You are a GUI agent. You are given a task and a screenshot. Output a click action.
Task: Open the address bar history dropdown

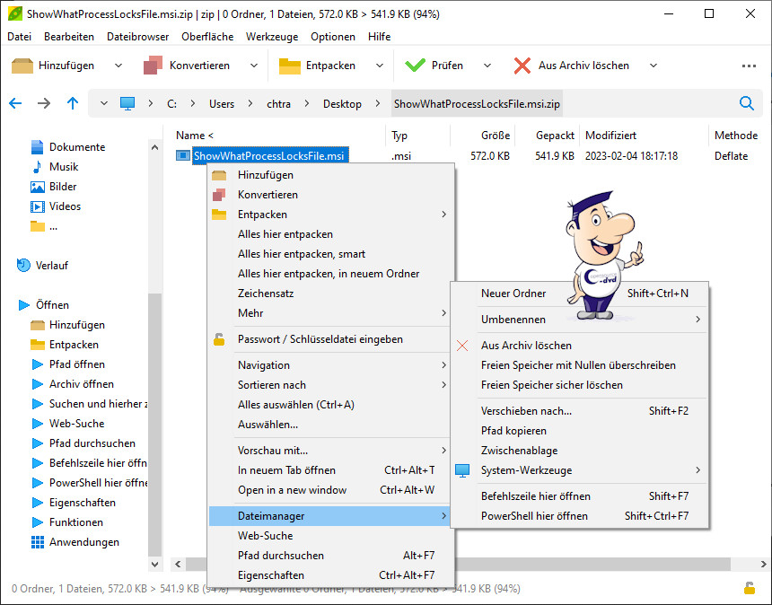pos(104,103)
